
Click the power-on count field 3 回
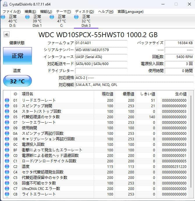pyautogui.click(x=179, y=64)
